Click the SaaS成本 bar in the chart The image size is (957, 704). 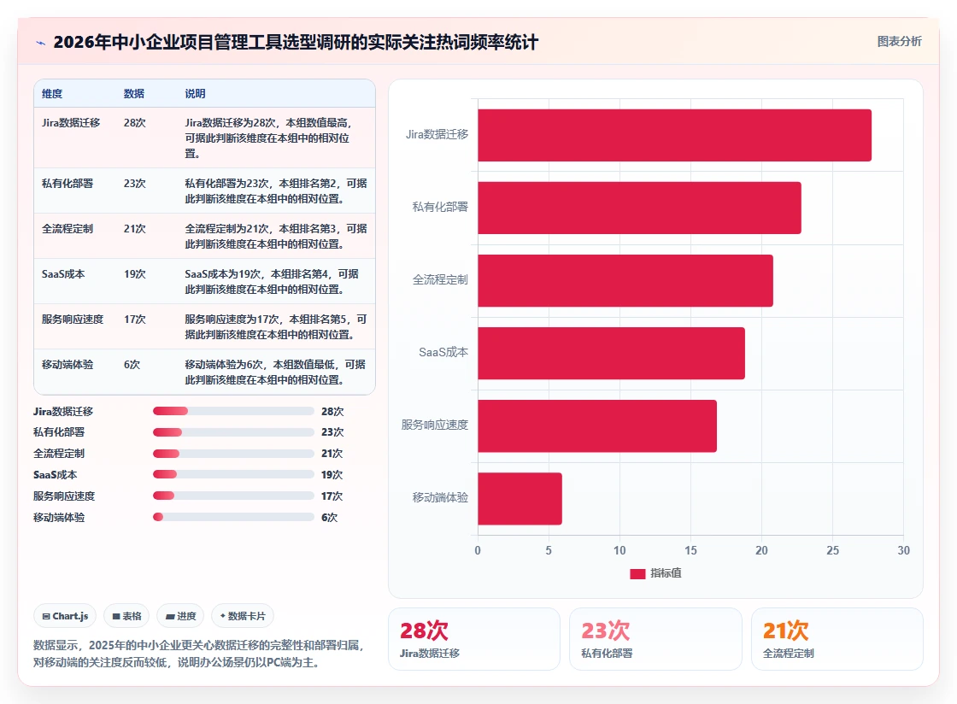tap(611, 353)
